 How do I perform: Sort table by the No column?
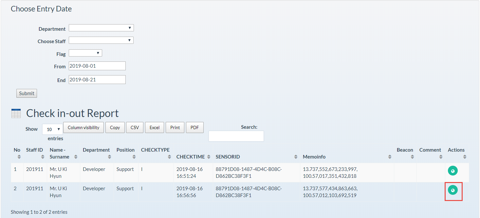click(x=17, y=153)
